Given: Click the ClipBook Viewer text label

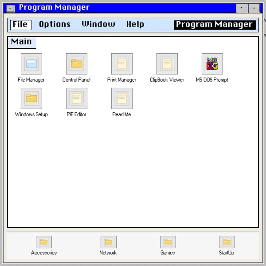Looking at the screenshot, I should 167,80.
